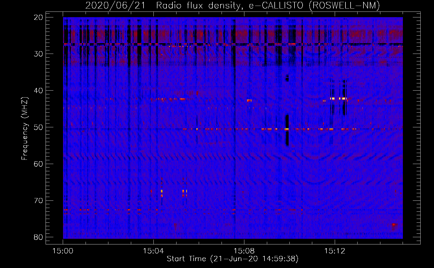Click the "70" frequency tick label

pos(38,201)
